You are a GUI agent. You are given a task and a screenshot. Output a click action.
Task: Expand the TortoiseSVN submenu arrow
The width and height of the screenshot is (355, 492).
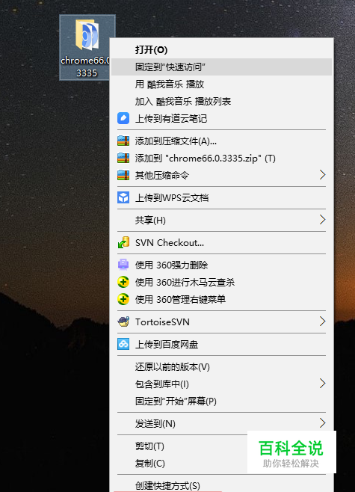[x=322, y=322]
